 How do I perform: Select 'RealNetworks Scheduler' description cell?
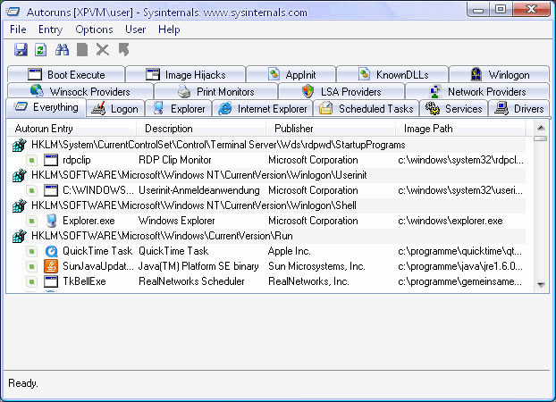pos(191,281)
